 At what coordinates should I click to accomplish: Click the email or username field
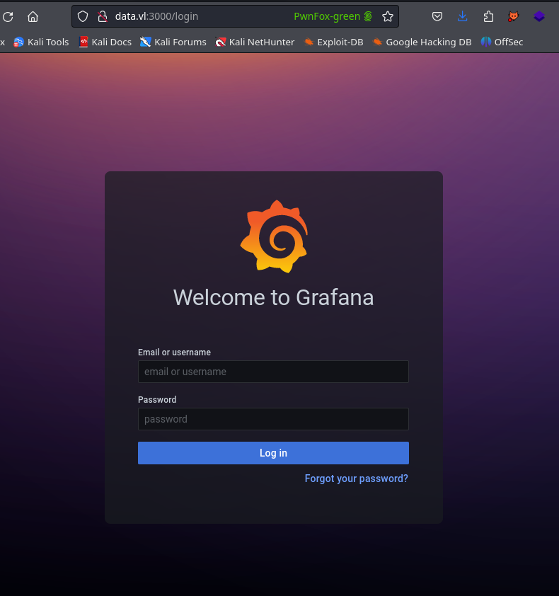click(x=273, y=372)
